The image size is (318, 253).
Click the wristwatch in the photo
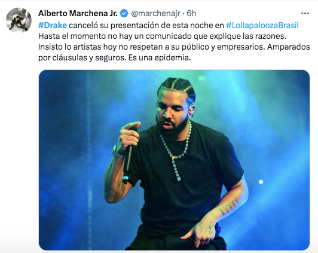(118, 153)
